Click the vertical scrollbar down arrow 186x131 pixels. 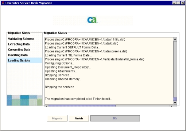coord(175,103)
